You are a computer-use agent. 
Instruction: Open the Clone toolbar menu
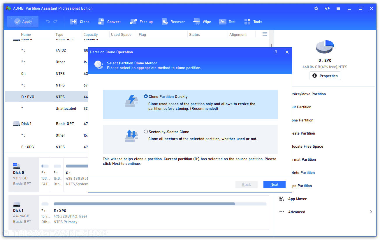tap(80, 22)
